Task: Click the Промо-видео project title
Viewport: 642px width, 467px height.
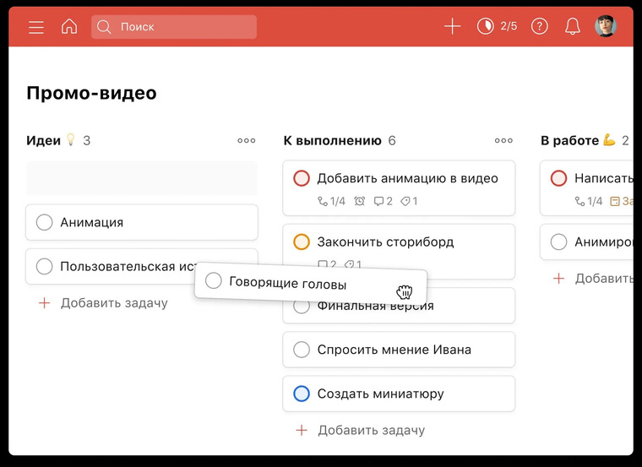Action: tap(91, 93)
